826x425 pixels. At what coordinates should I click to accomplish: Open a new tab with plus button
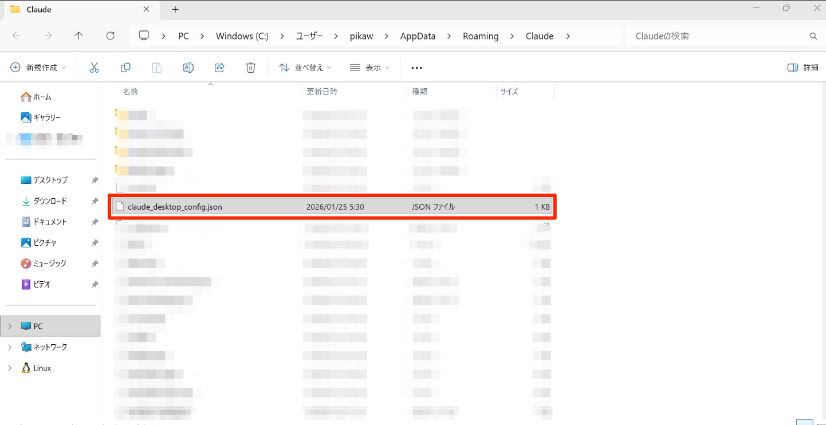click(175, 10)
